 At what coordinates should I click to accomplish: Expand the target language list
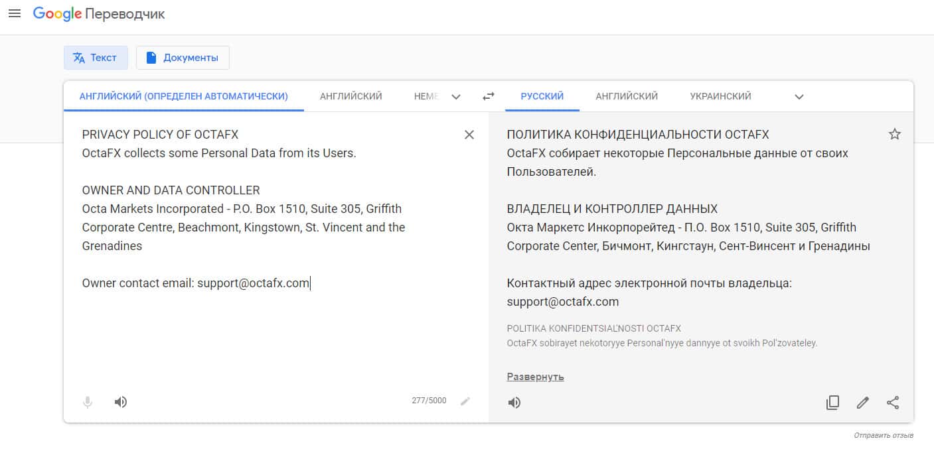(799, 97)
